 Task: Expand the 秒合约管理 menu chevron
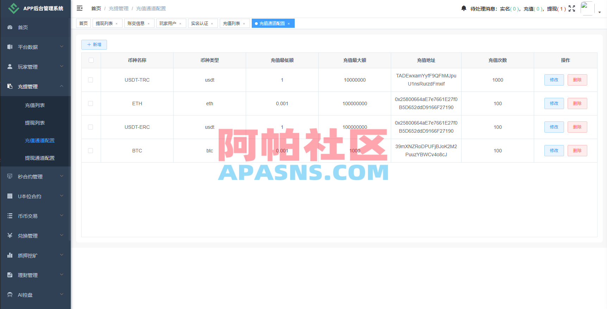tap(62, 176)
